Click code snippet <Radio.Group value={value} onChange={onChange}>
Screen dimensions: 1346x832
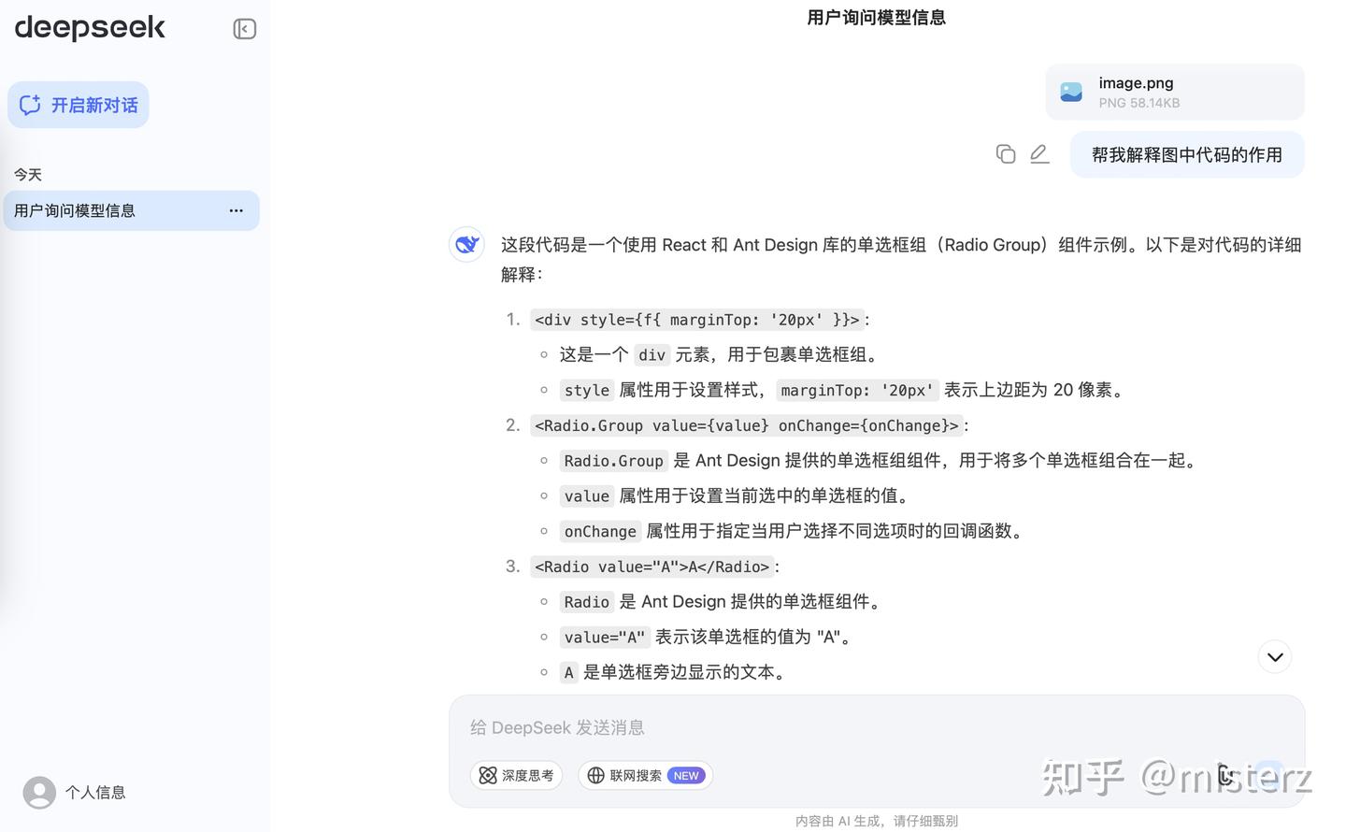coord(747,425)
